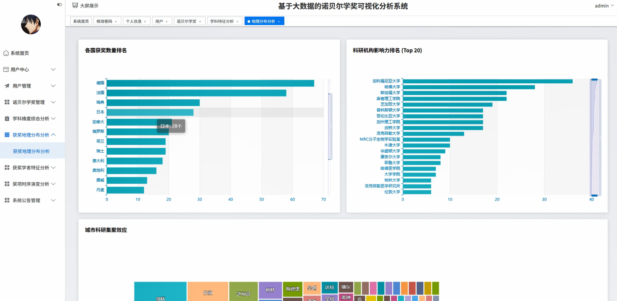Close the 修改密码 tab
This screenshot has height=301, width=617.
(116, 22)
